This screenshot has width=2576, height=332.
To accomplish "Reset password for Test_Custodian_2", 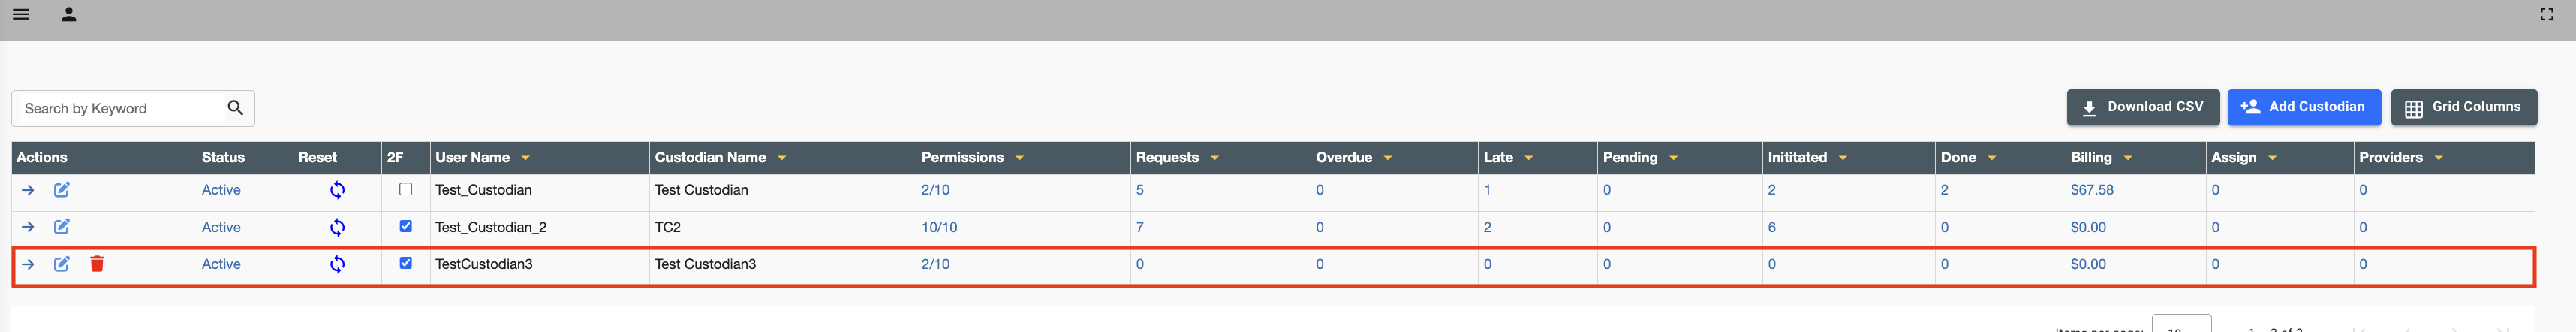I will tap(337, 227).
